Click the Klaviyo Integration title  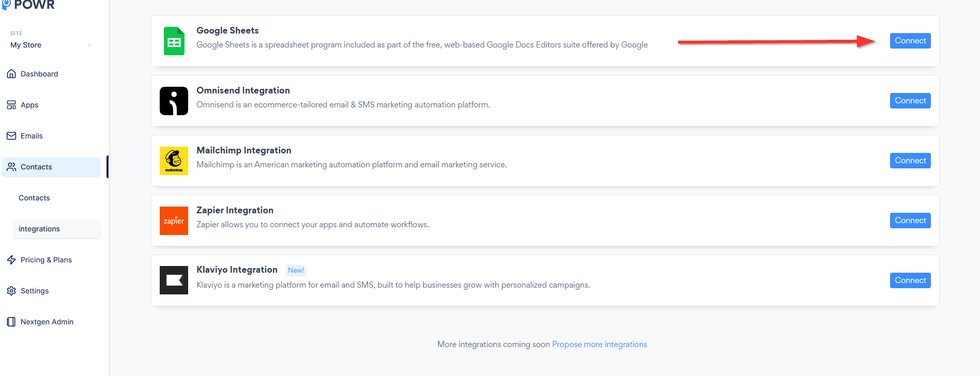point(237,270)
